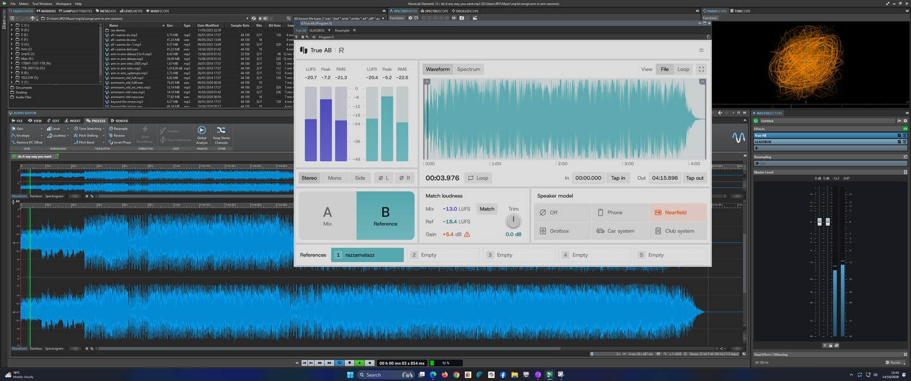Open the Level dropdown arrow
The width and height of the screenshot is (911, 381).
pos(69,129)
